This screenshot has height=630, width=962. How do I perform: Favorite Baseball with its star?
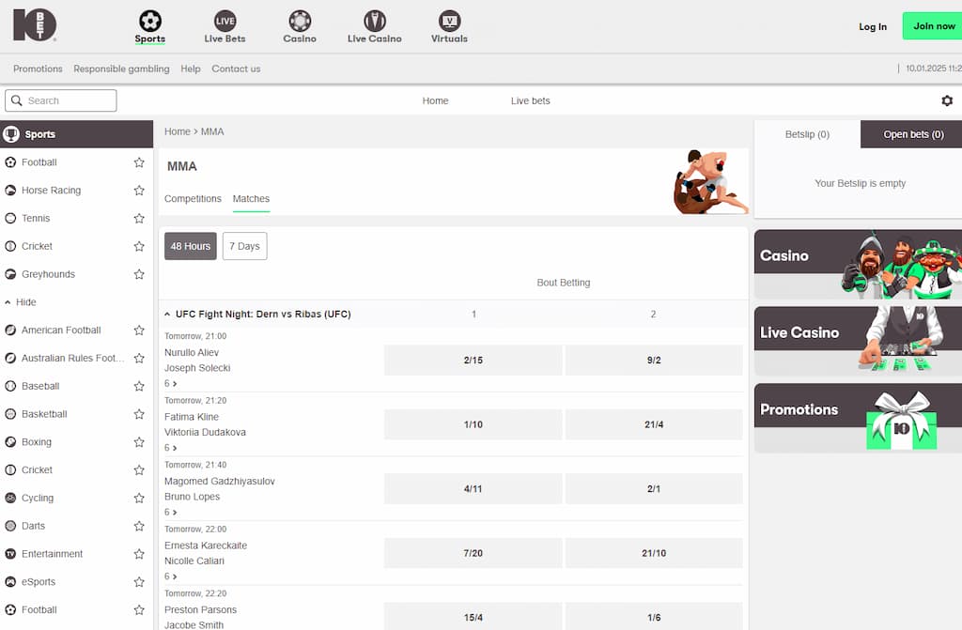coord(139,386)
